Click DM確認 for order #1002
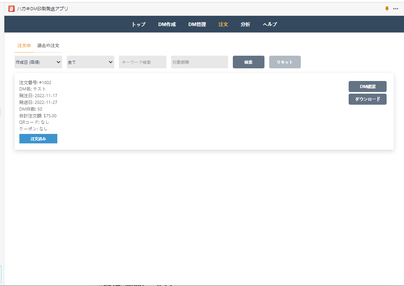 367,87
